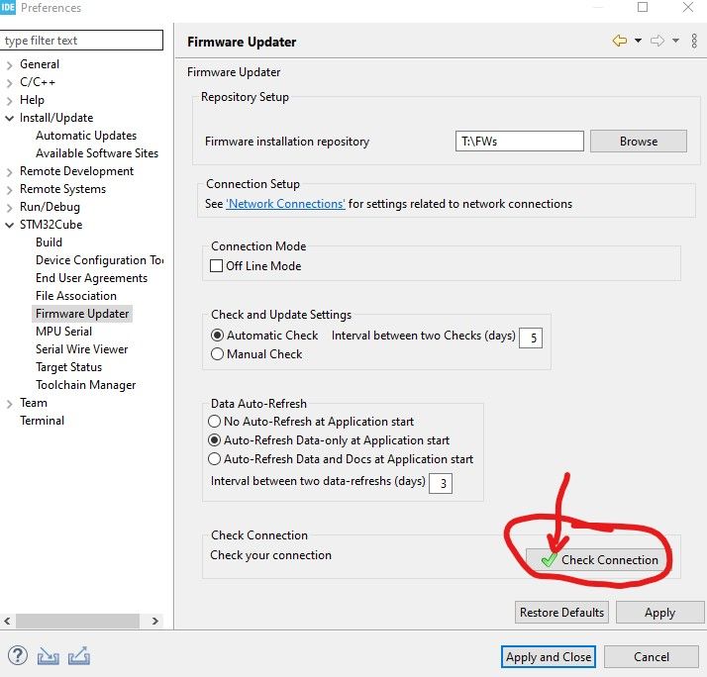Click the type filter text field
Screen dimensions: 707x677
tap(81, 41)
